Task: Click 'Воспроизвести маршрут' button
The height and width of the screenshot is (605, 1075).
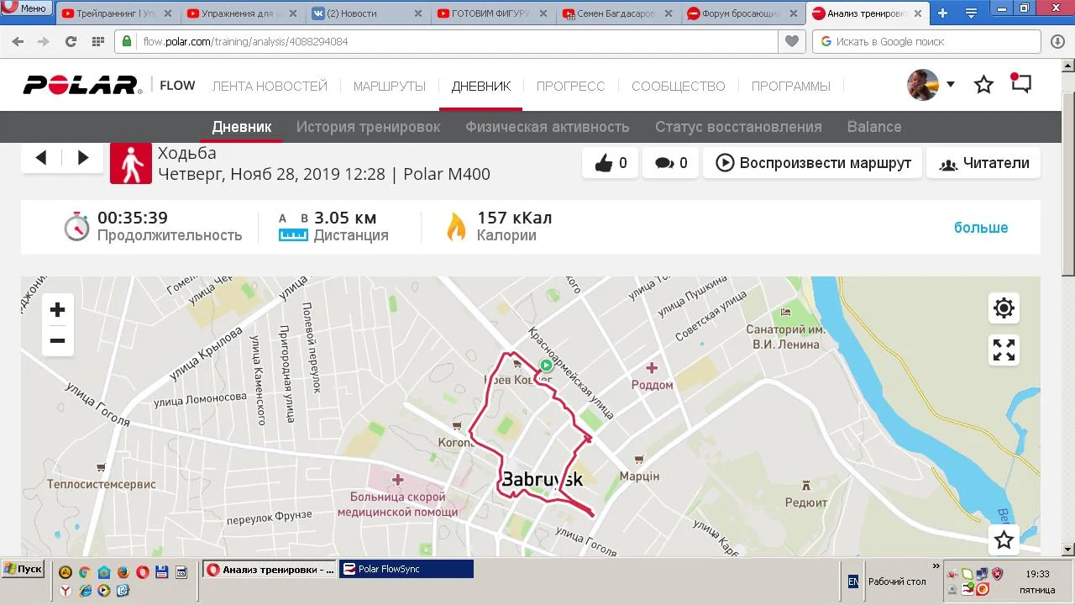Action: pyautogui.click(x=812, y=163)
